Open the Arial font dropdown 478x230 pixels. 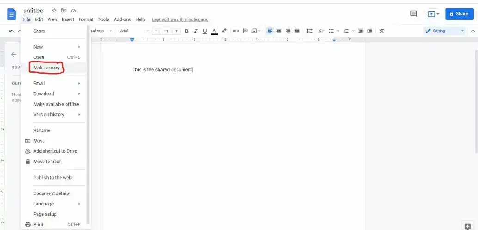coord(134,31)
